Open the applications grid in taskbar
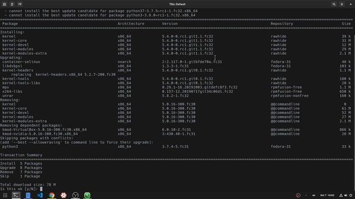355x199 pixels. tap(5, 195)
